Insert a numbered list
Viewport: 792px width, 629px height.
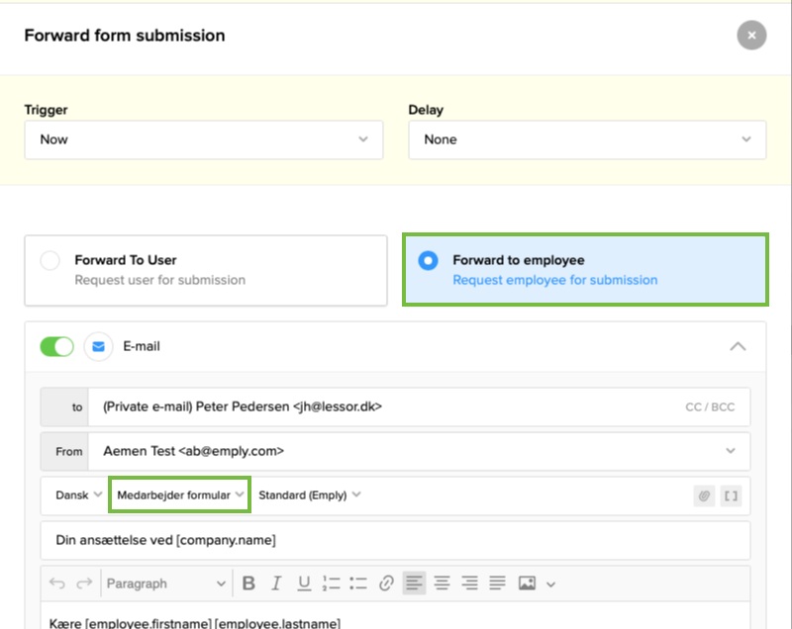pos(332,584)
